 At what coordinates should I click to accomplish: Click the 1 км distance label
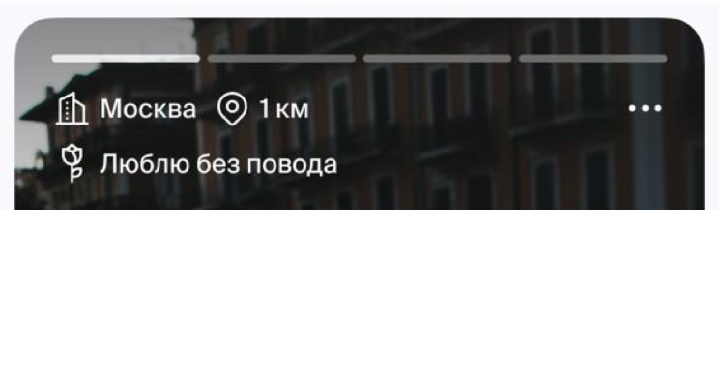[x=283, y=109]
